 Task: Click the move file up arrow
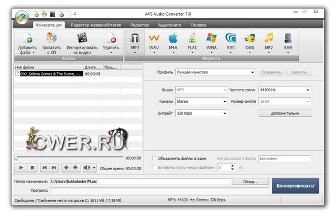point(66,168)
